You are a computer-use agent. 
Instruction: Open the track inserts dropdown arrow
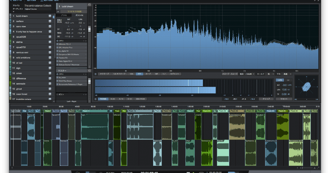[84, 41]
